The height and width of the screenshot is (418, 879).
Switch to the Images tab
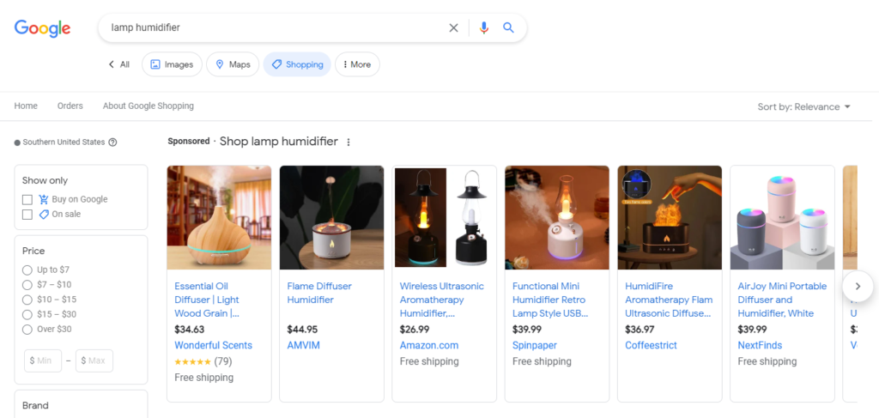click(172, 64)
